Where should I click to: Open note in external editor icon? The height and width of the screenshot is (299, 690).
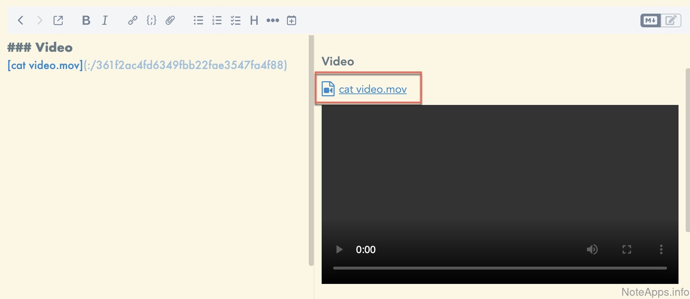pos(58,20)
